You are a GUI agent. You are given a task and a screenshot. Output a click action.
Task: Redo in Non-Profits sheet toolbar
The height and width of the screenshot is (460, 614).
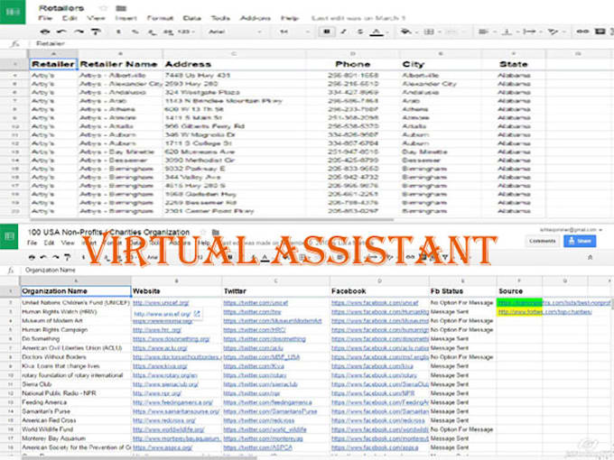[x=54, y=257]
